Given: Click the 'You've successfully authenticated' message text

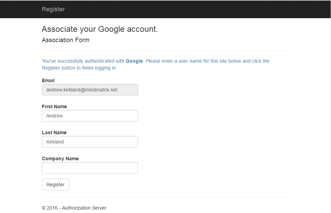Looking at the screenshot, I should pyautogui.click(x=82, y=61).
